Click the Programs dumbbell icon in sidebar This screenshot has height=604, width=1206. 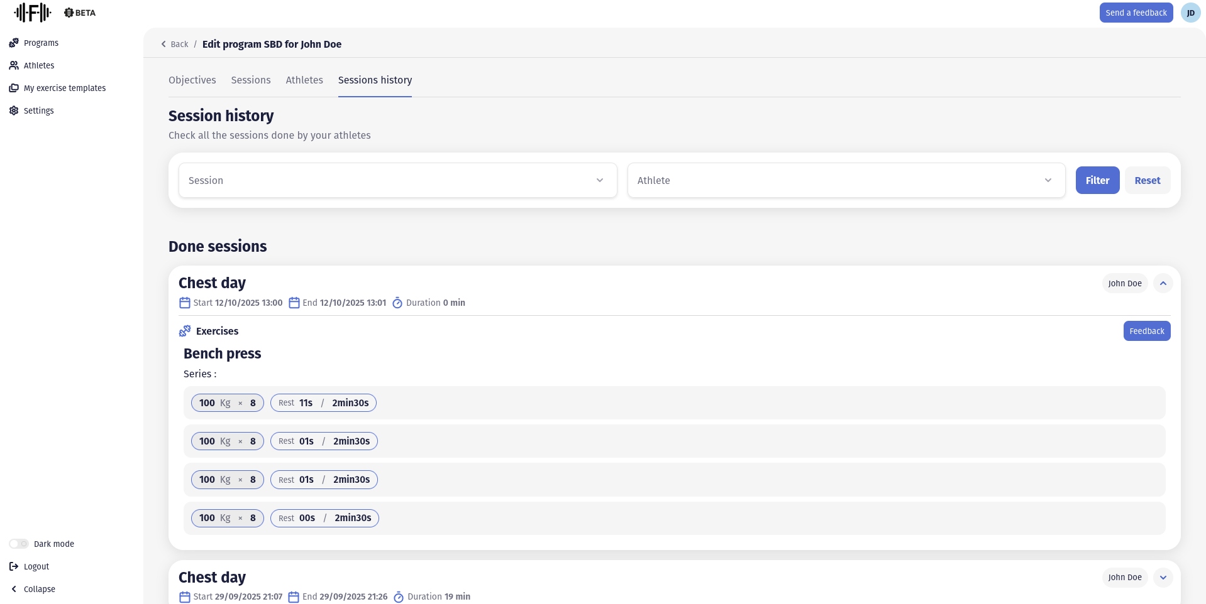click(14, 43)
